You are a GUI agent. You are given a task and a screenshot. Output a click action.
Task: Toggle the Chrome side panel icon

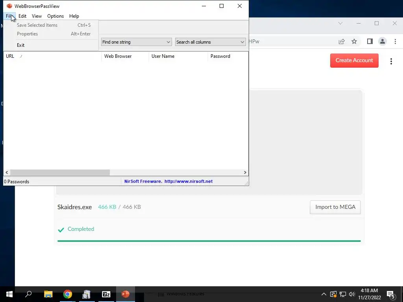coord(370,41)
